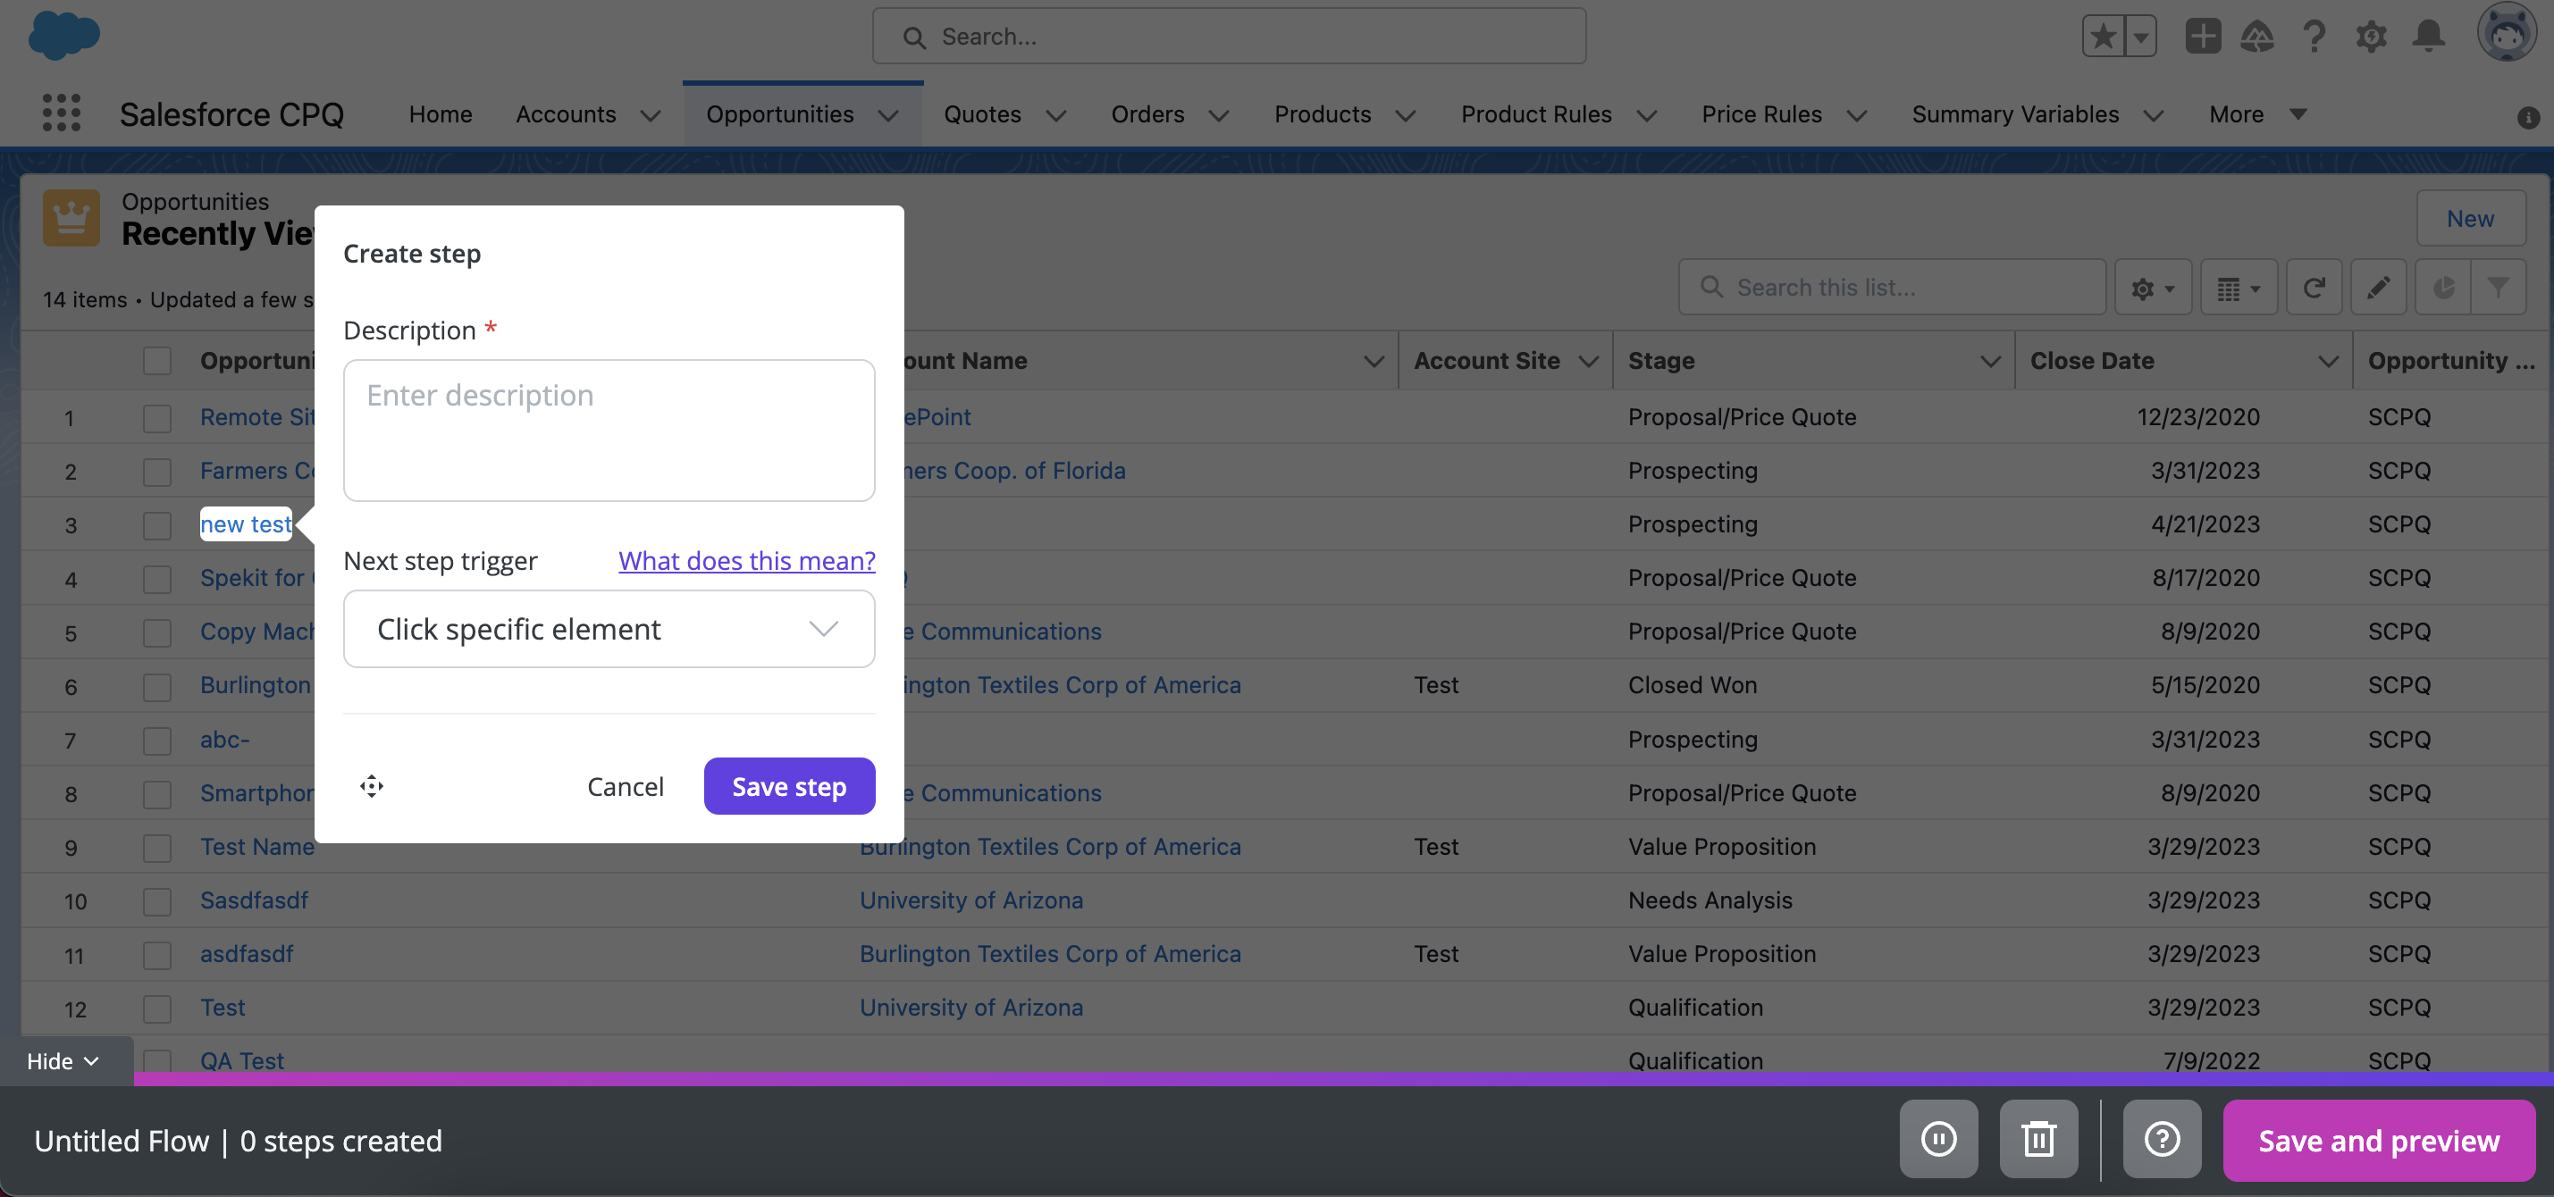Open the Display As table icon menu

point(2239,288)
